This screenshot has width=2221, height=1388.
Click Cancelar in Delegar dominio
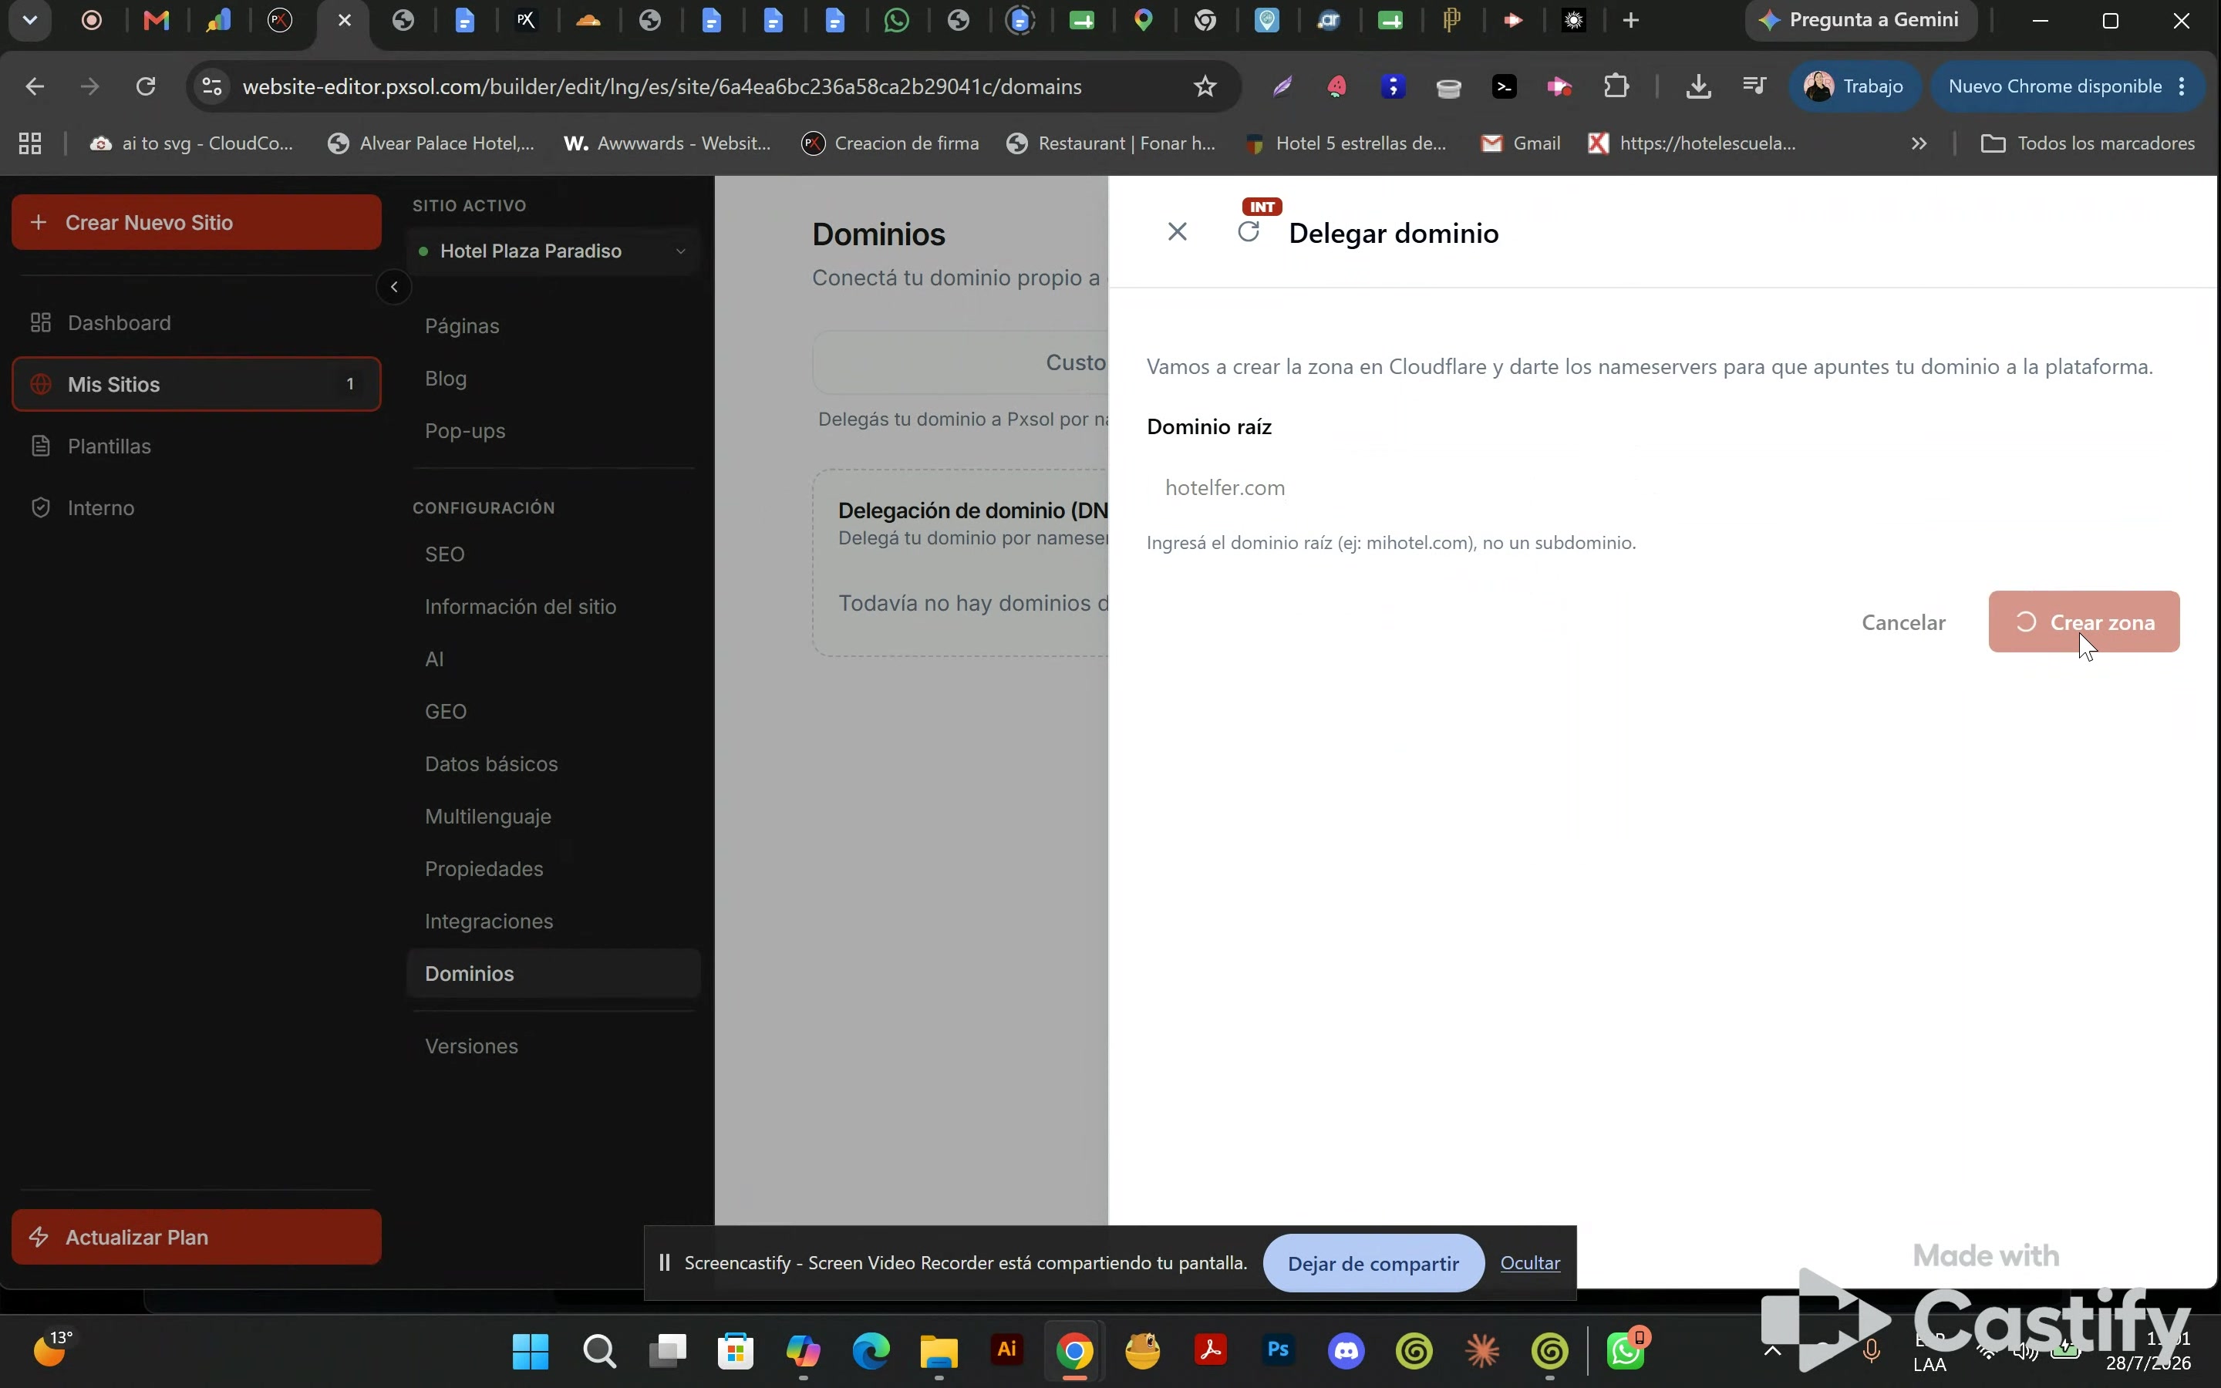[1903, 622]
